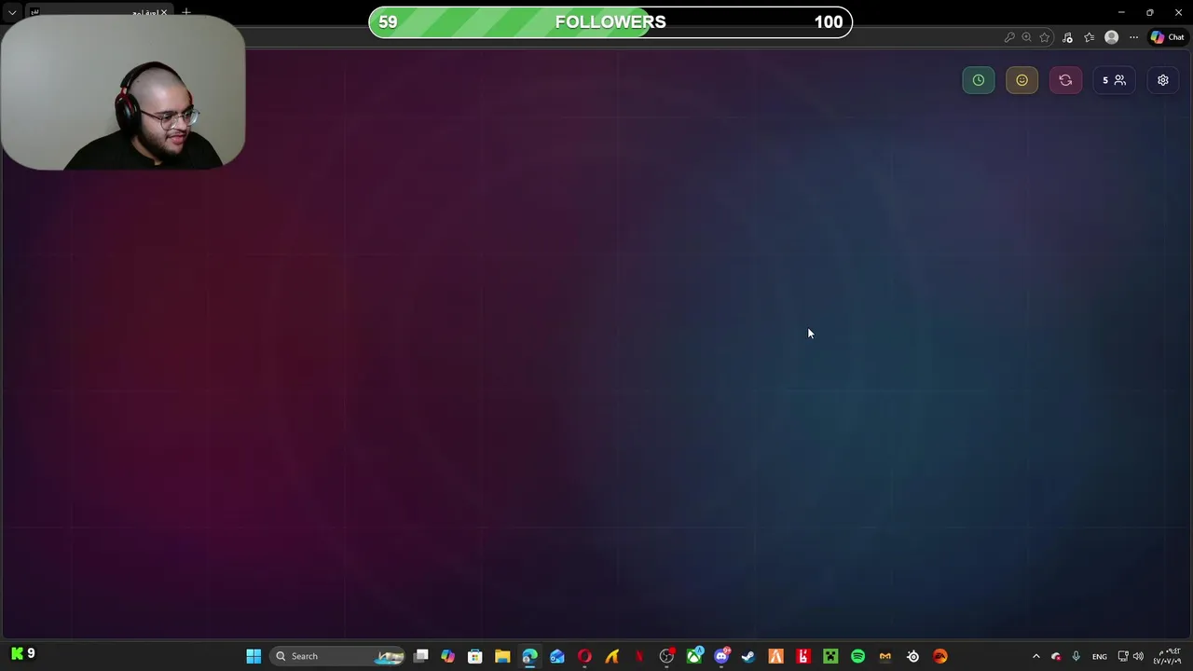Screen dimensions: 1193x671
Task: Open SteelSeries app on the taskbar
Action: pyautogui.click(x=912, y=656)
